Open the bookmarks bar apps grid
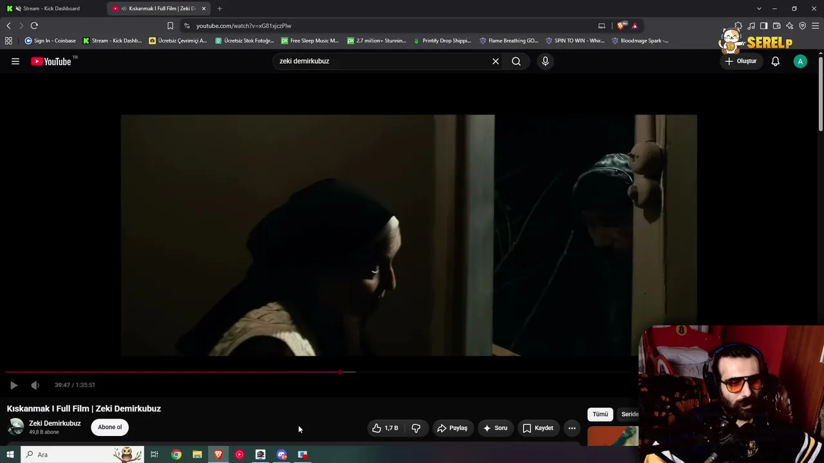The height and width of the screenshot is (463, 824). click(8, 41)
